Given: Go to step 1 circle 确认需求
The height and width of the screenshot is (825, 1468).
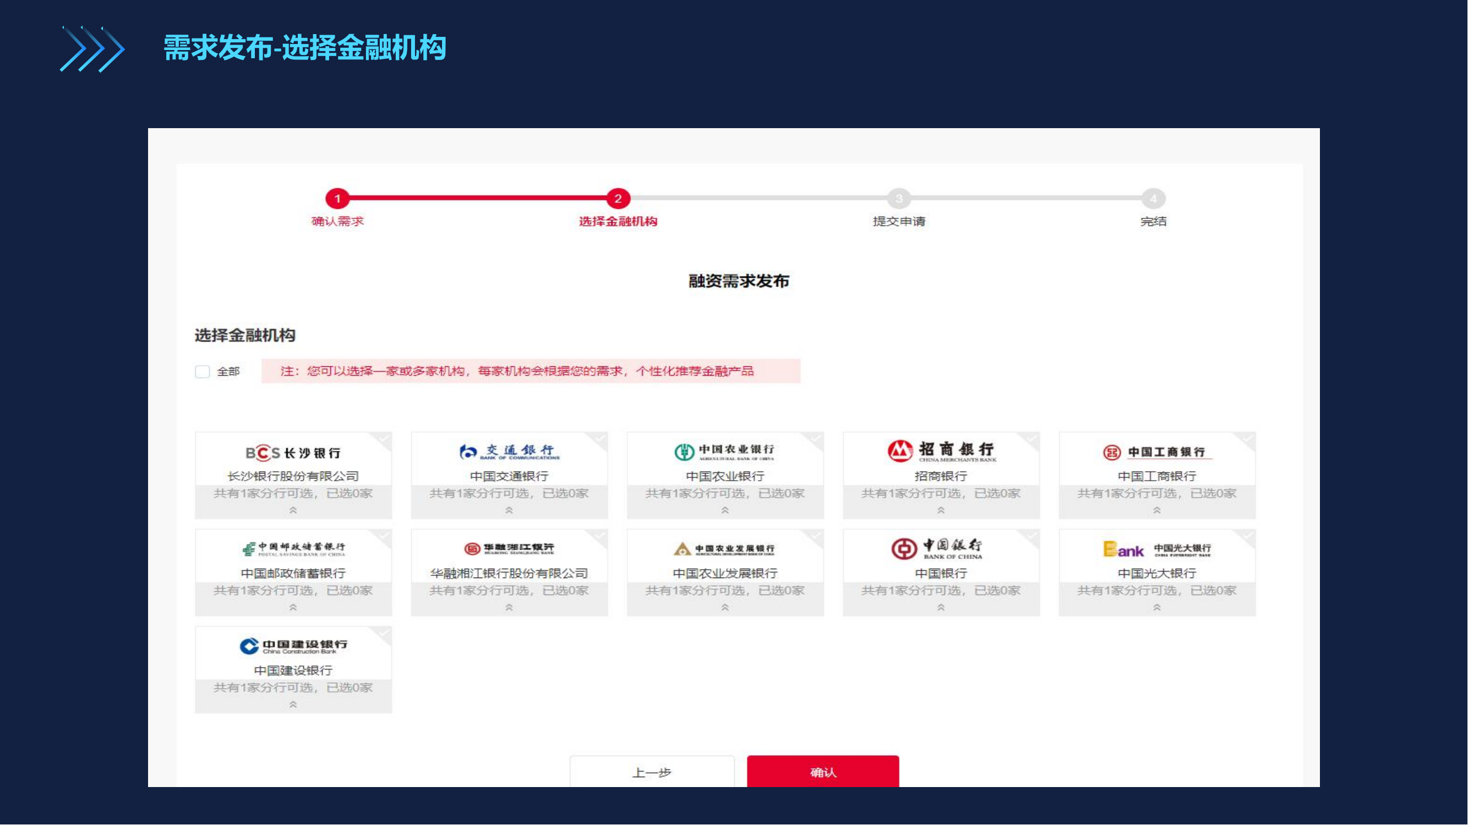Looking at the screenshot, I should (x=337, y=199).
